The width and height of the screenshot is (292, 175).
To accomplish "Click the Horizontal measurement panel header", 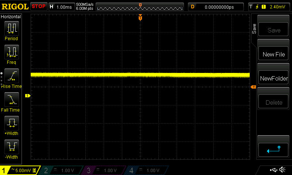I will [11, 16].
